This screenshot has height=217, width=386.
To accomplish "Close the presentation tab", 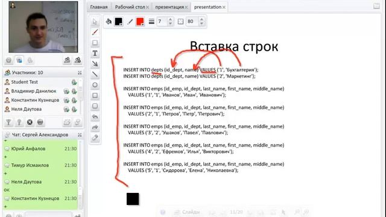I will pyautogui.click(x=224, y=7).
